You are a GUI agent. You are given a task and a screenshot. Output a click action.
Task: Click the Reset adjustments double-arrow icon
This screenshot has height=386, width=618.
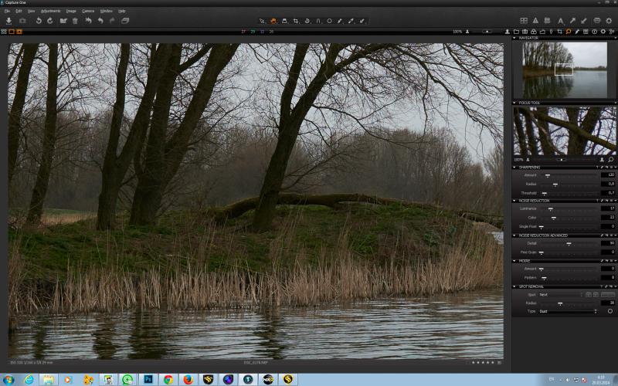88,21
